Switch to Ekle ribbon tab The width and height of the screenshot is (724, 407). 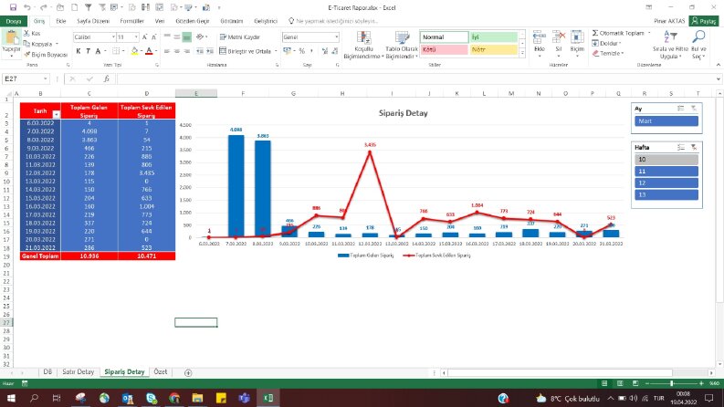tap(61, 21)
